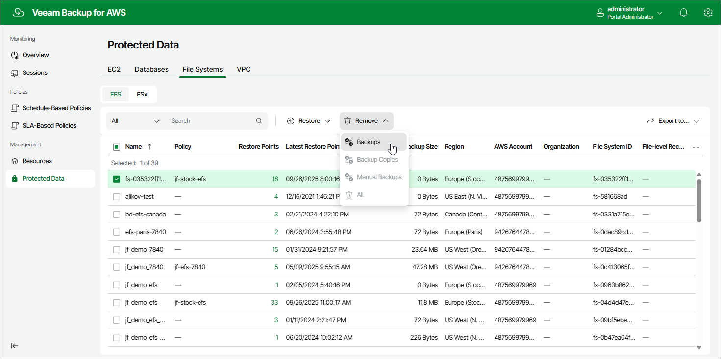Expand the Export to dropdown
The width and height of the screenshot is (721, 359).
(x=696, y=121)
